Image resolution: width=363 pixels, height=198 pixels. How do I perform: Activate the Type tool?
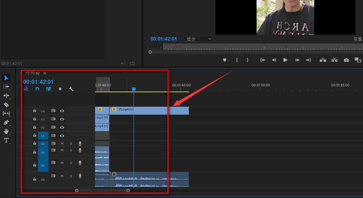pyautogui.click(x=6, y=140)
